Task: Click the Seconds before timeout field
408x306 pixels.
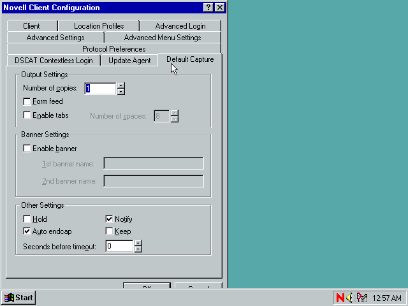Action: [x=120, y=246]
